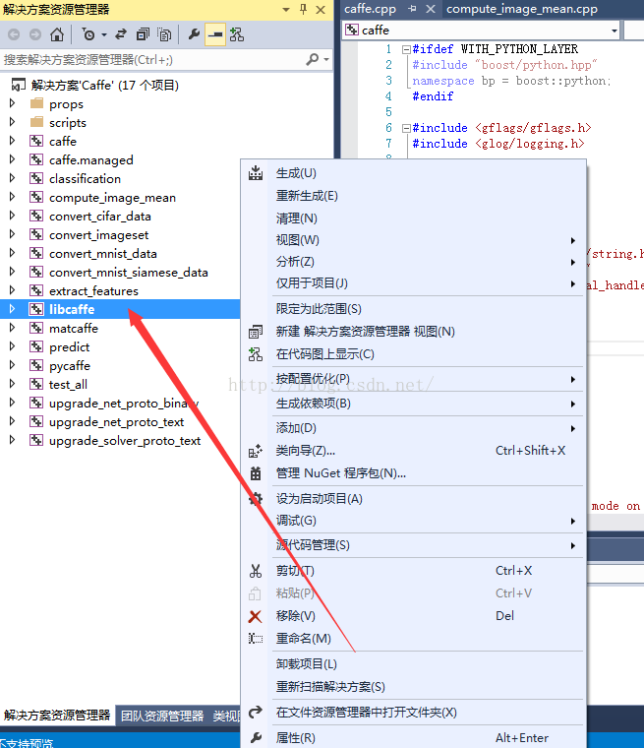Switch to the compute_image_mean.cpp tab
644x748 pixels.
click(x=522, y=9)
